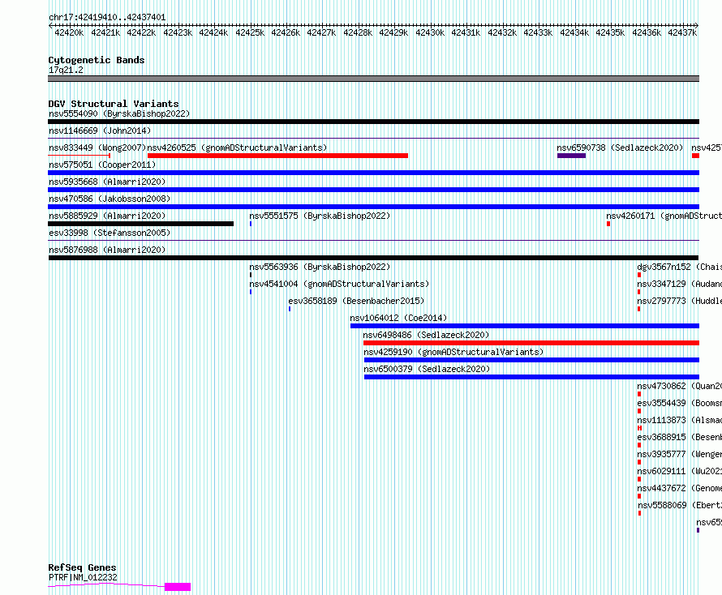Click the magenta PTRF exon block
Image resolution: width=722 pixels, height=595 pixels.
tap(178, 587)
